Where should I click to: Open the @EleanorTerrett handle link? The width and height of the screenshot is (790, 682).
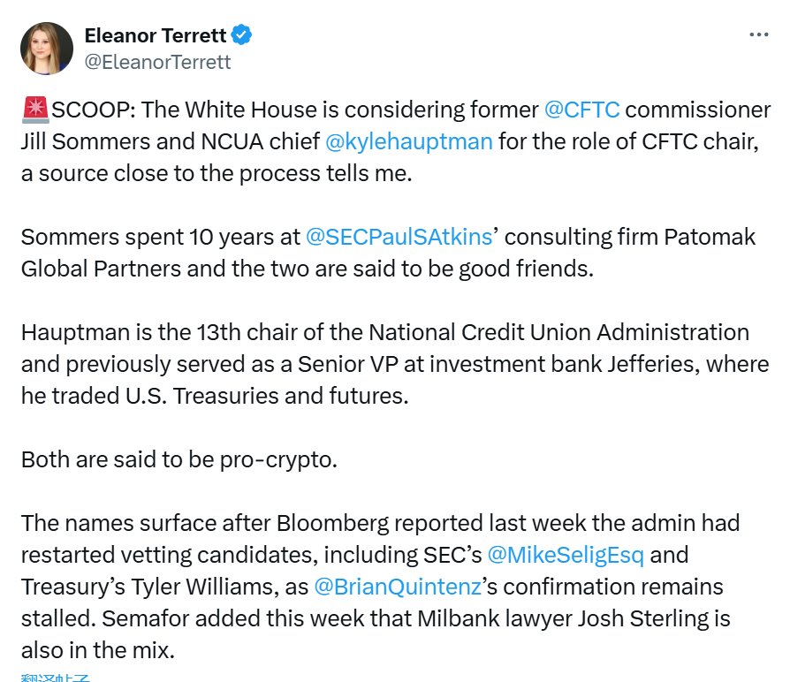pos(157,62)
